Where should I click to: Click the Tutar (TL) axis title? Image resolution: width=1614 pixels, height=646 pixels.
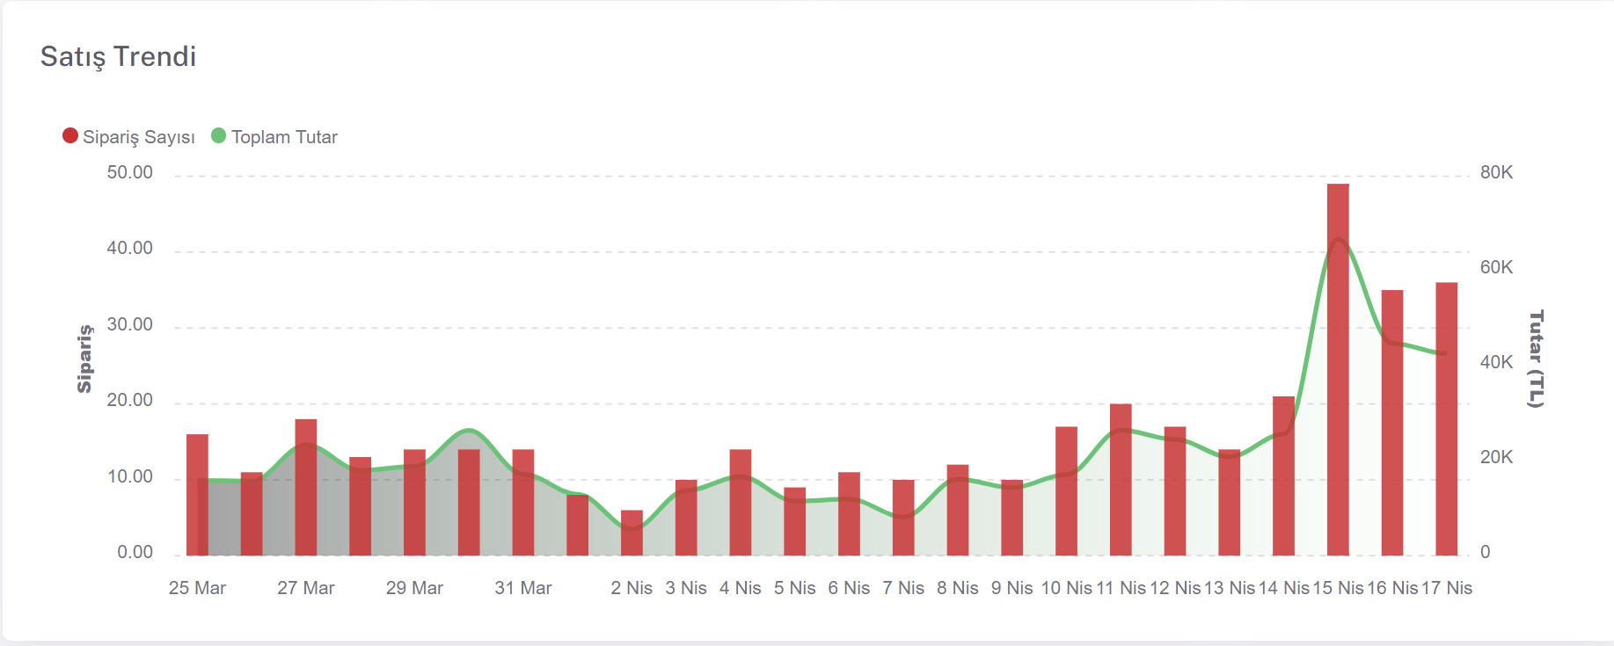1536,359
